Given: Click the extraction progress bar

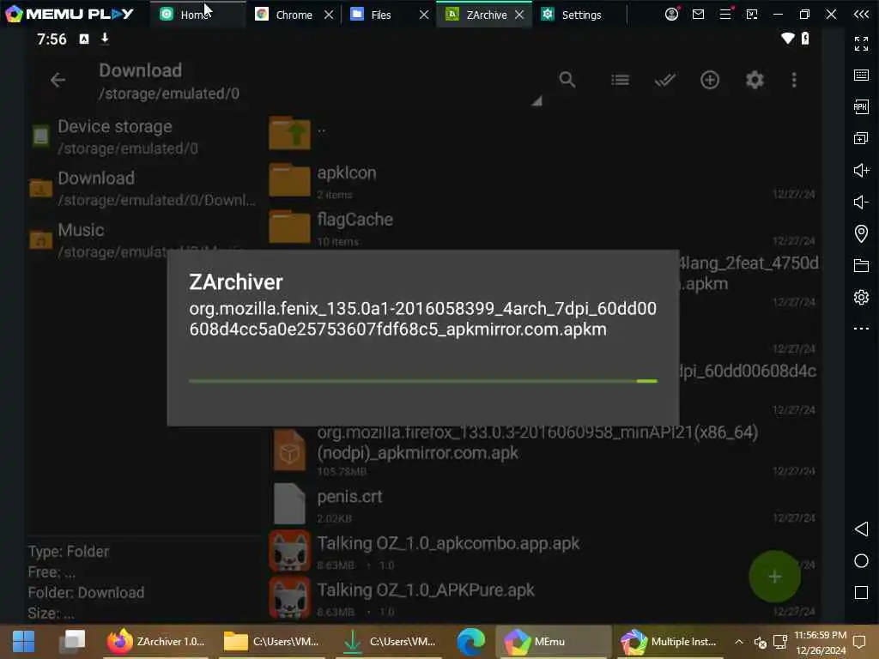Looking at the screenshot, I should [x=423, y=381].
